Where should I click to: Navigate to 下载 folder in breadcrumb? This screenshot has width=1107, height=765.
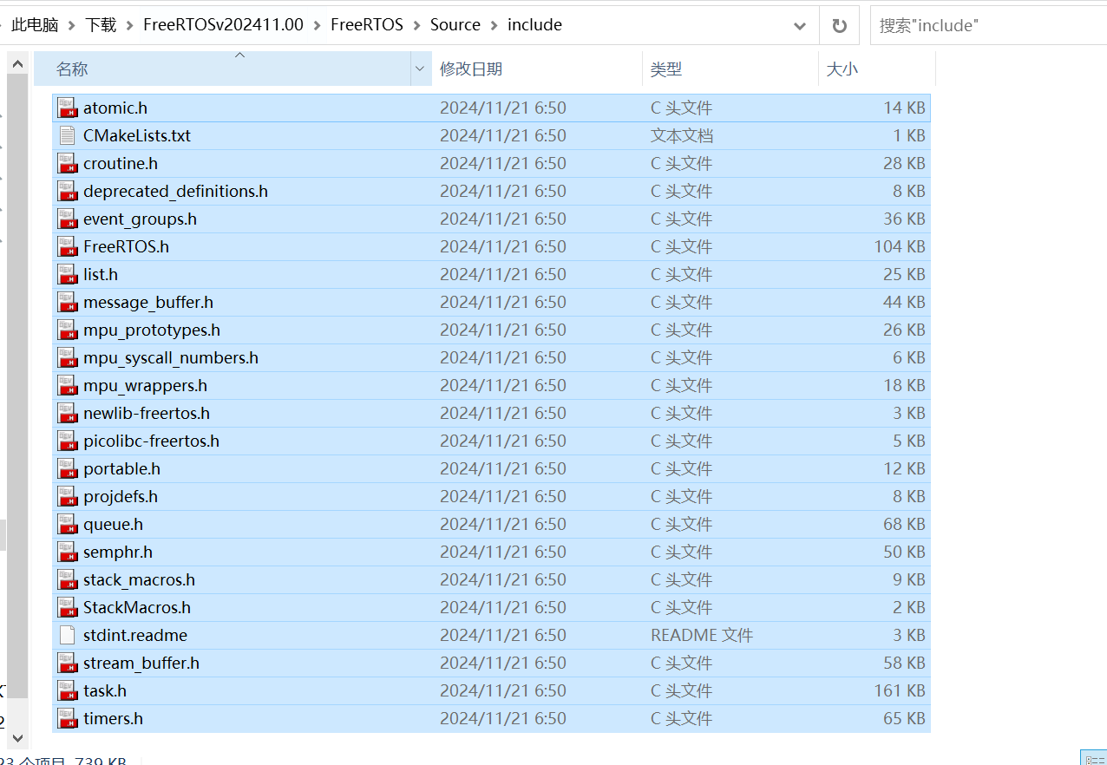click(101, 25)
